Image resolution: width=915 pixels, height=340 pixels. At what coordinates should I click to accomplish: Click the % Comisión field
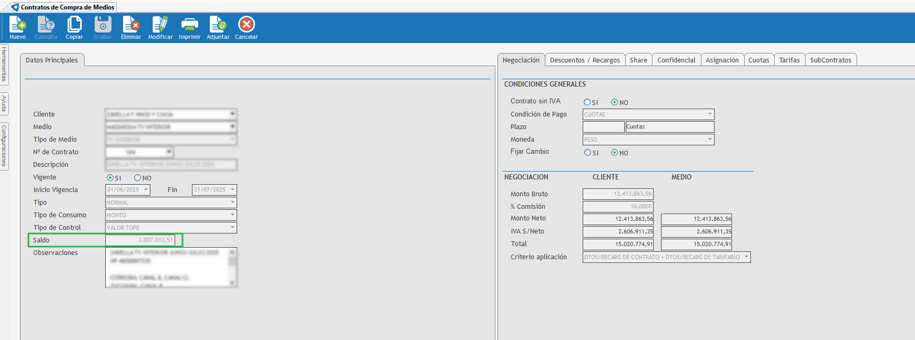click(618, 207)
